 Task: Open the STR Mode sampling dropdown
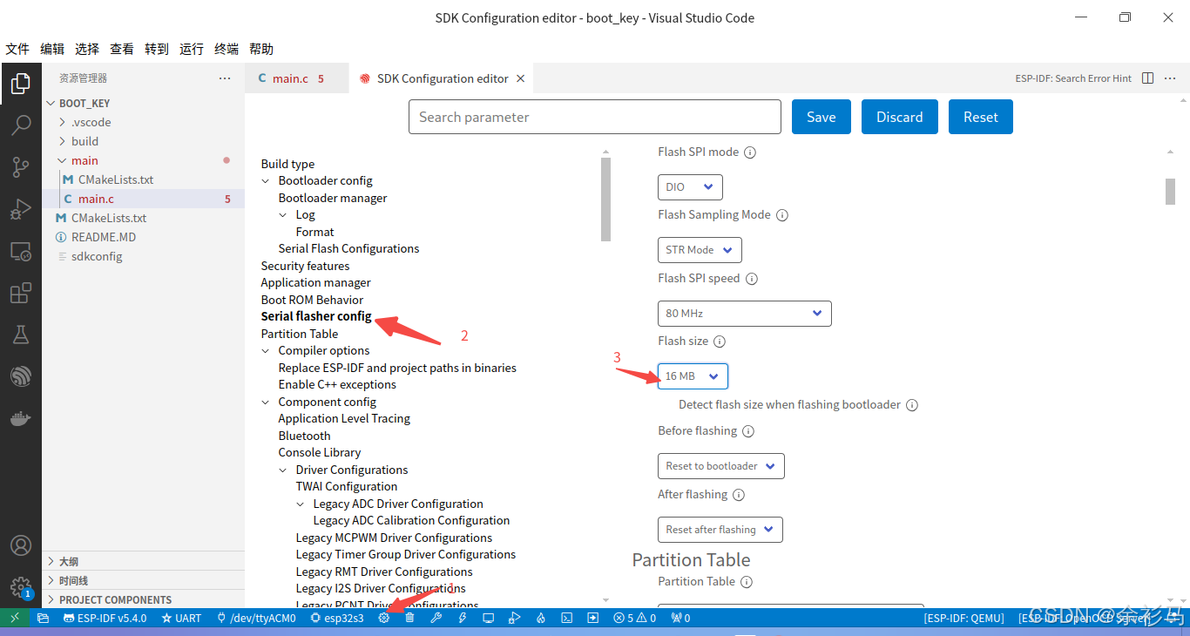pos(700,250)
